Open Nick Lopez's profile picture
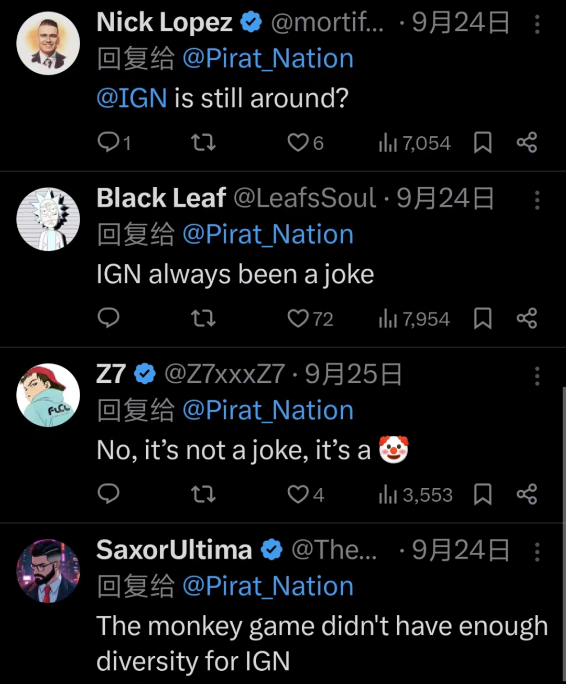This screenshot has width=566, height=684. click(x=48, y=44)
